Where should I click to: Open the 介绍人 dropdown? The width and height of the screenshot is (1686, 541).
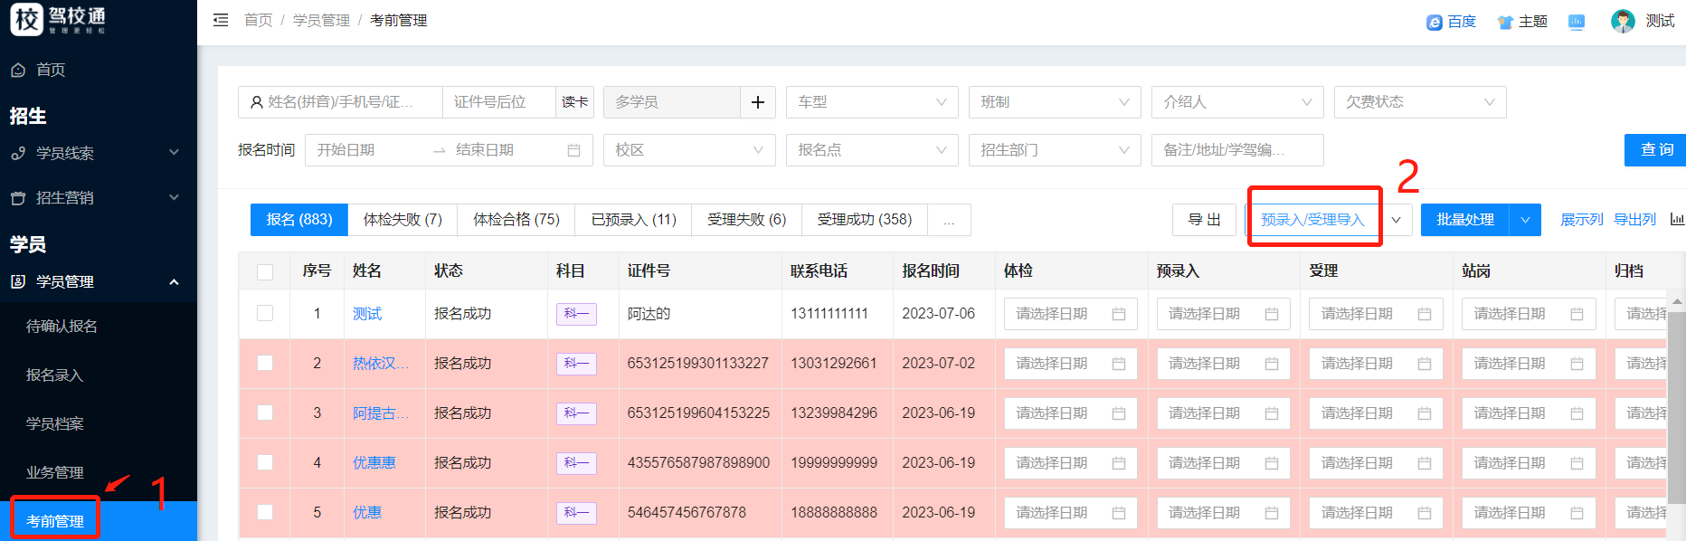(1237, 102)
